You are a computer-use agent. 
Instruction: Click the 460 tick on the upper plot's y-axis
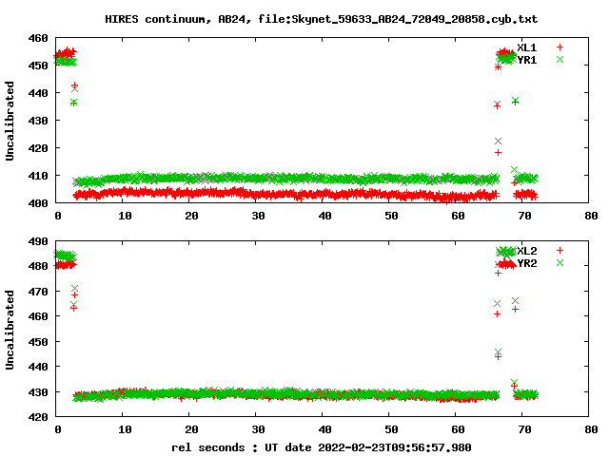tap(38, 38)
